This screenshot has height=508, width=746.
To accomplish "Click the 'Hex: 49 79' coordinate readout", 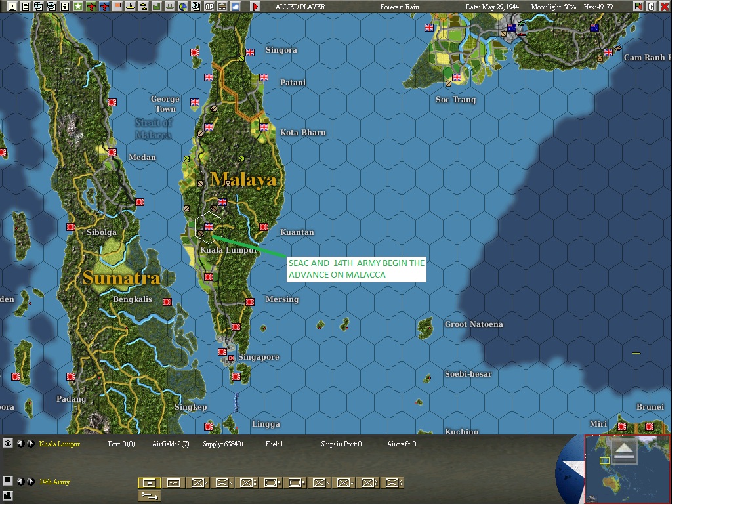I will coord(598,7).
